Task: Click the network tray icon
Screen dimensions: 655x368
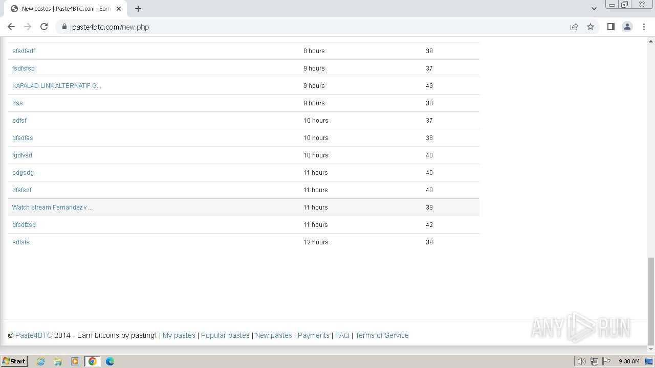Action: click(x=594, y=361)
